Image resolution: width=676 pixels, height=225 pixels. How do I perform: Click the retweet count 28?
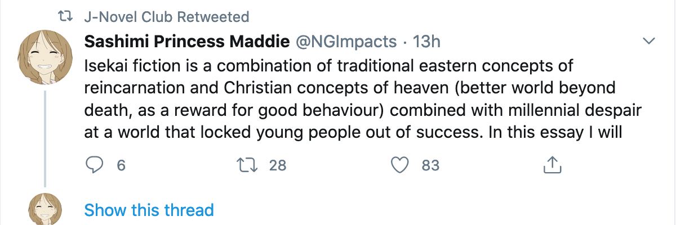[278, 165]
